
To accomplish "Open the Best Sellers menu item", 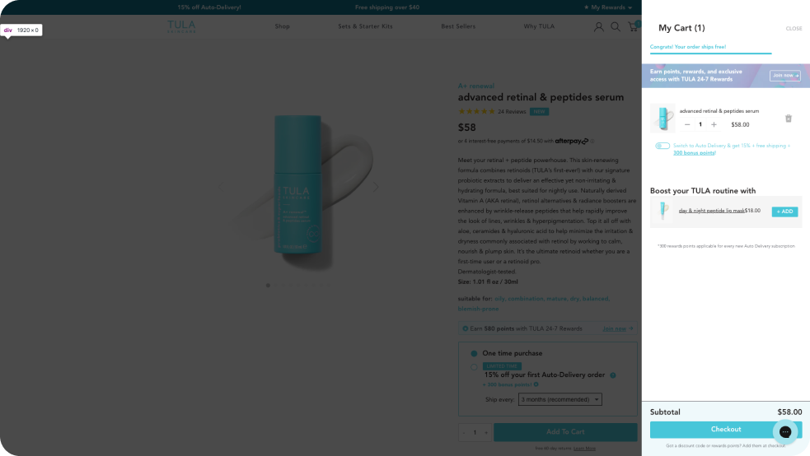I will tap(458, 26).
